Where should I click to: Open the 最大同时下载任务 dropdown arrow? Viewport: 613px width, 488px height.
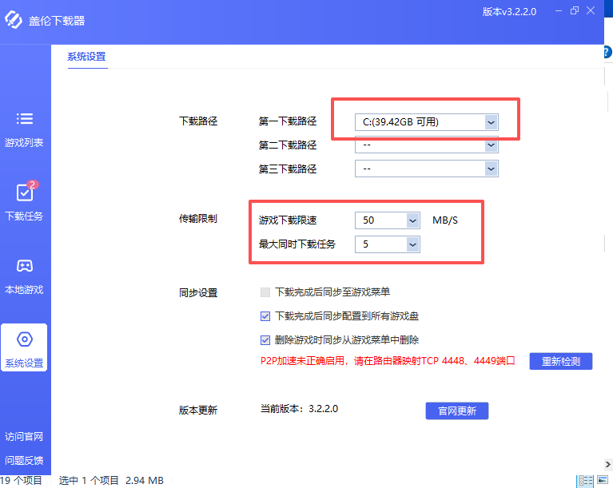[x=413, y=244]
